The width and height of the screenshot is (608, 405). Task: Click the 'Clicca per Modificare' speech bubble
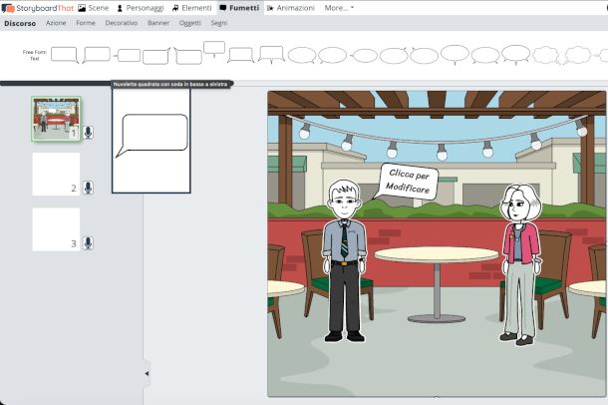click(407, 182)
